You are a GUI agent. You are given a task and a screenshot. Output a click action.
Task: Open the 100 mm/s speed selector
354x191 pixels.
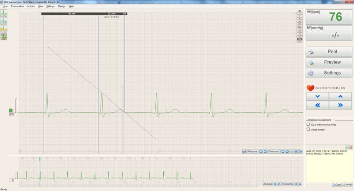[252, 151]
